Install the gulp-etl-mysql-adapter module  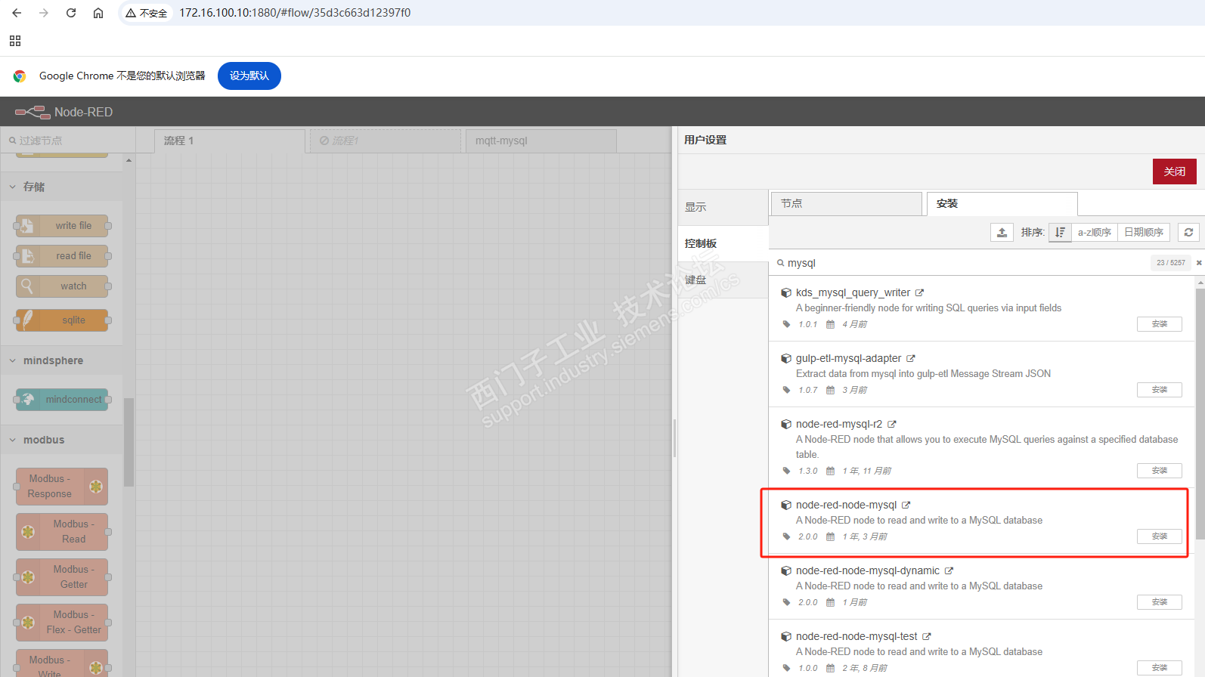(1160, 390)
